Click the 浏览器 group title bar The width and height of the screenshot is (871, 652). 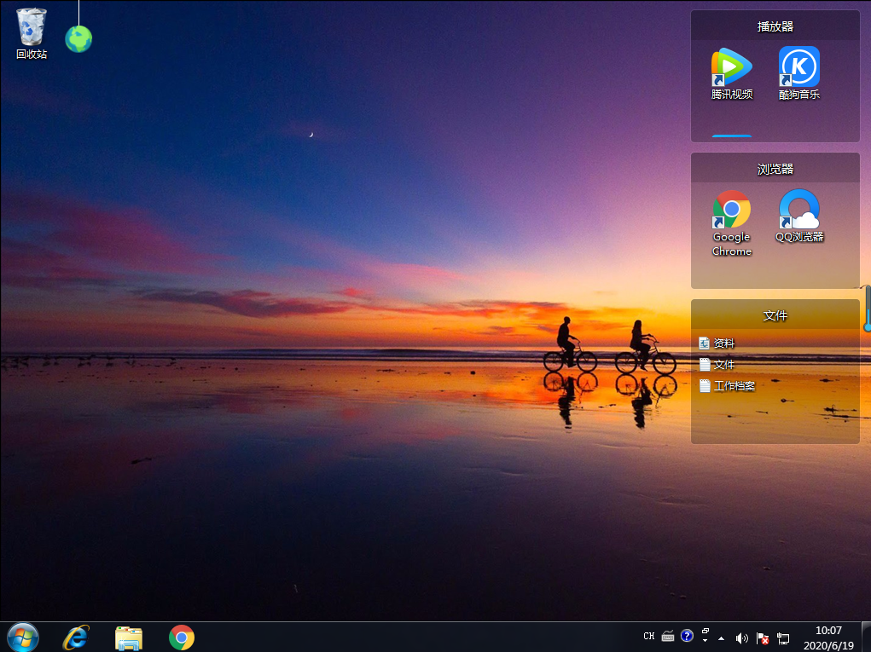tap(775, 169)
